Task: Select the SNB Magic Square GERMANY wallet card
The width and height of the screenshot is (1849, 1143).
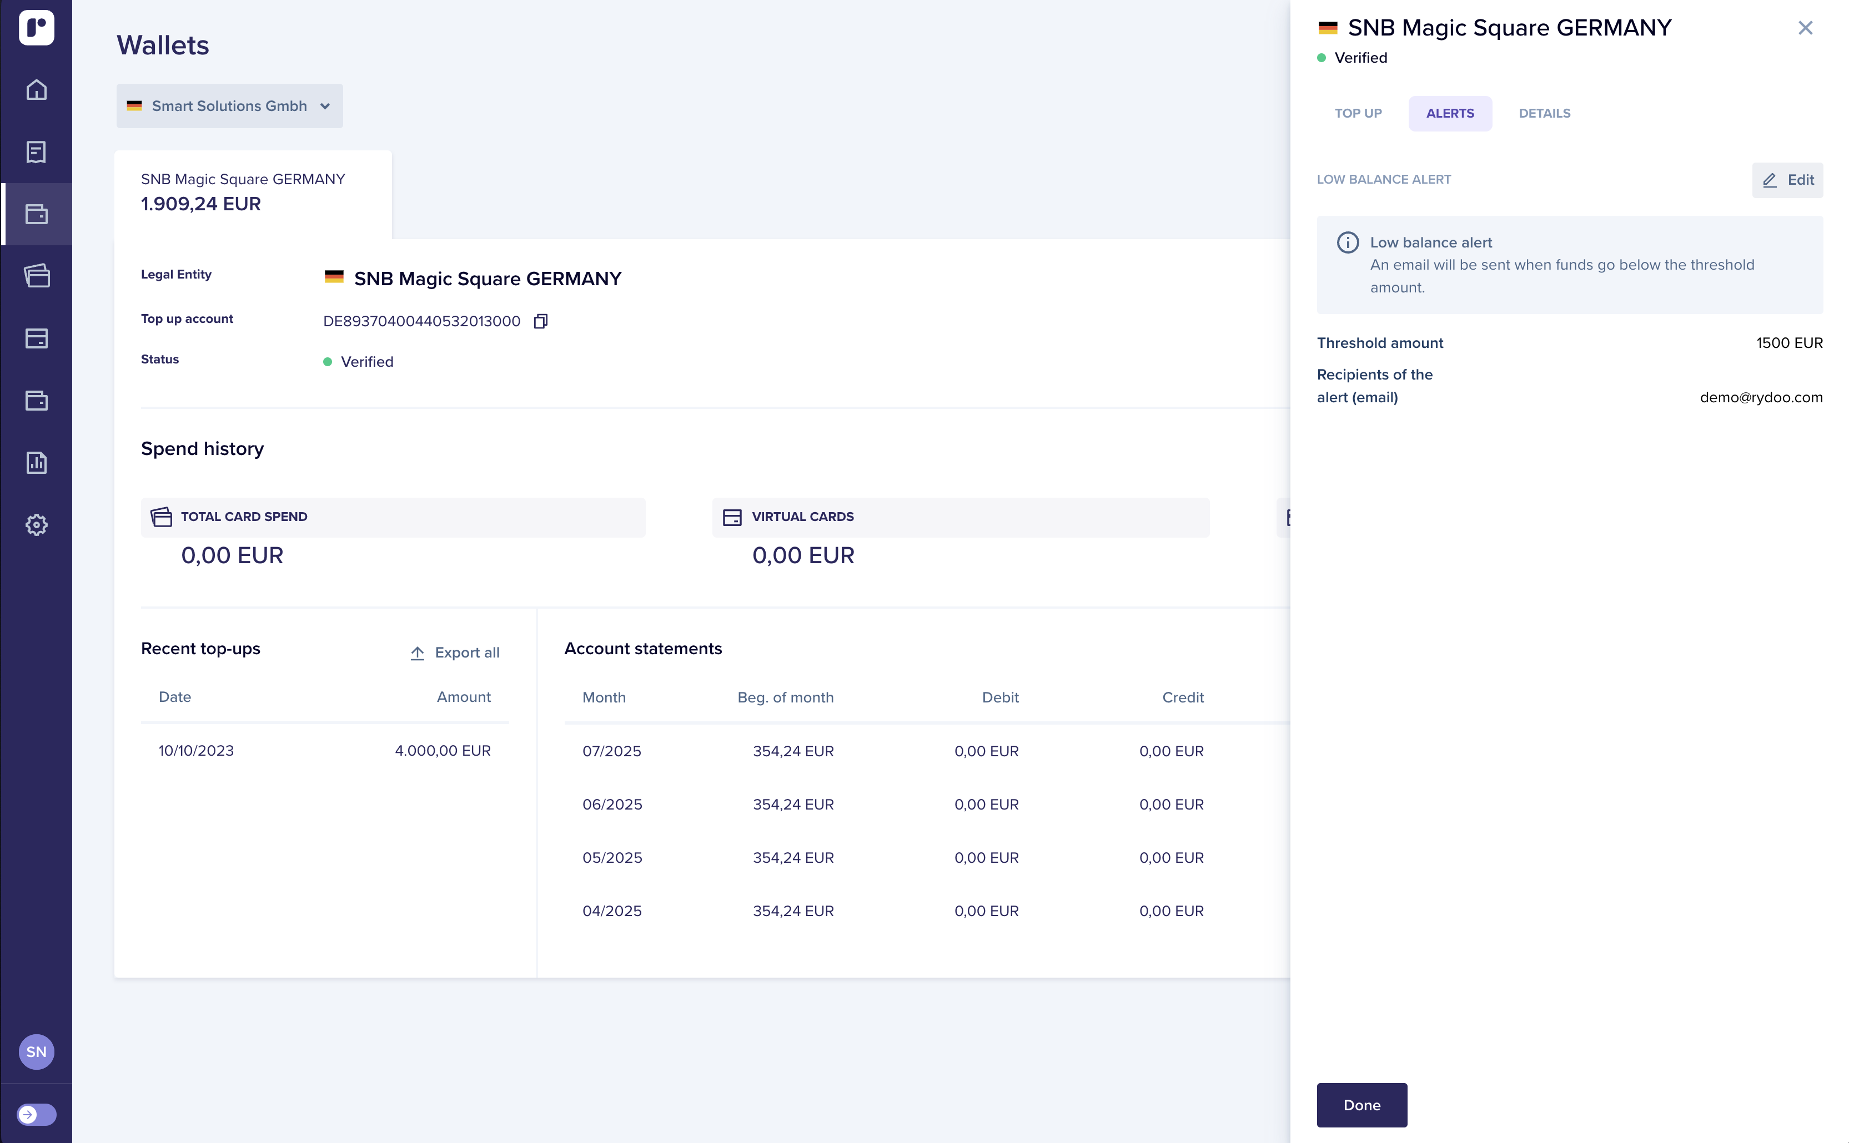Action: 253,194
